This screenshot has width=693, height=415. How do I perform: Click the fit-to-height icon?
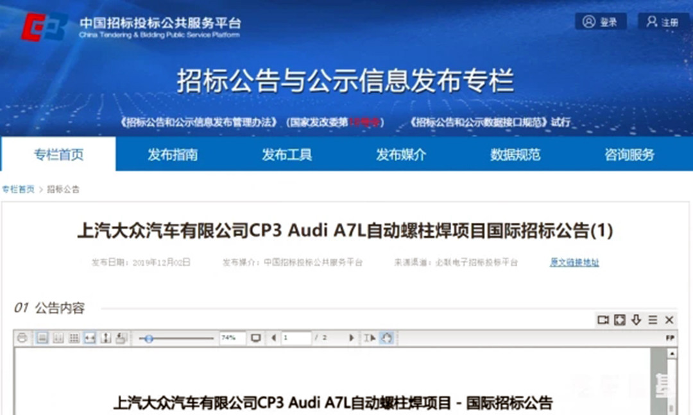coord(107,338)
